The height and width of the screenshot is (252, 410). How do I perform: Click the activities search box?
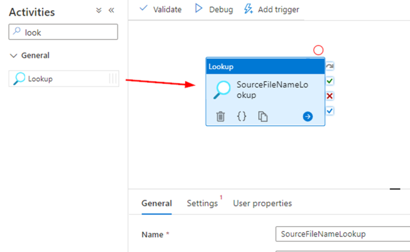tap(63, 32)
